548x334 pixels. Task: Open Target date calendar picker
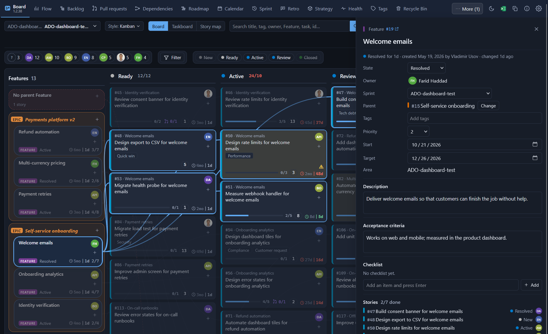tap(535, 158)
